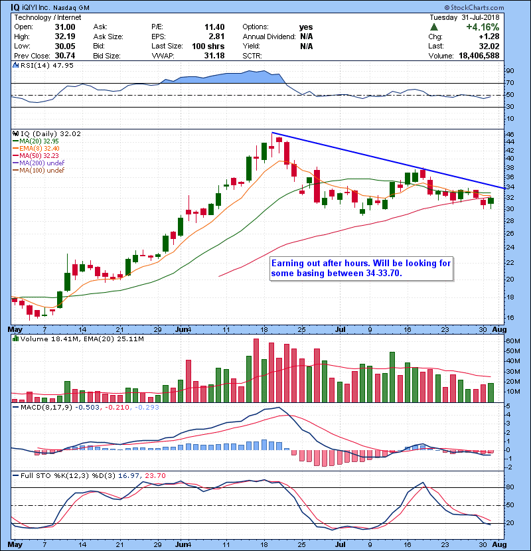Viewport: 531px width, 551px height.
Task: Click the earnings annotation text box
Action: [x=361, y=268]
